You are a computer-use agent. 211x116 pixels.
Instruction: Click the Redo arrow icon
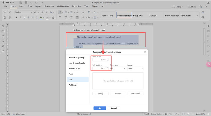click(36, 2)
